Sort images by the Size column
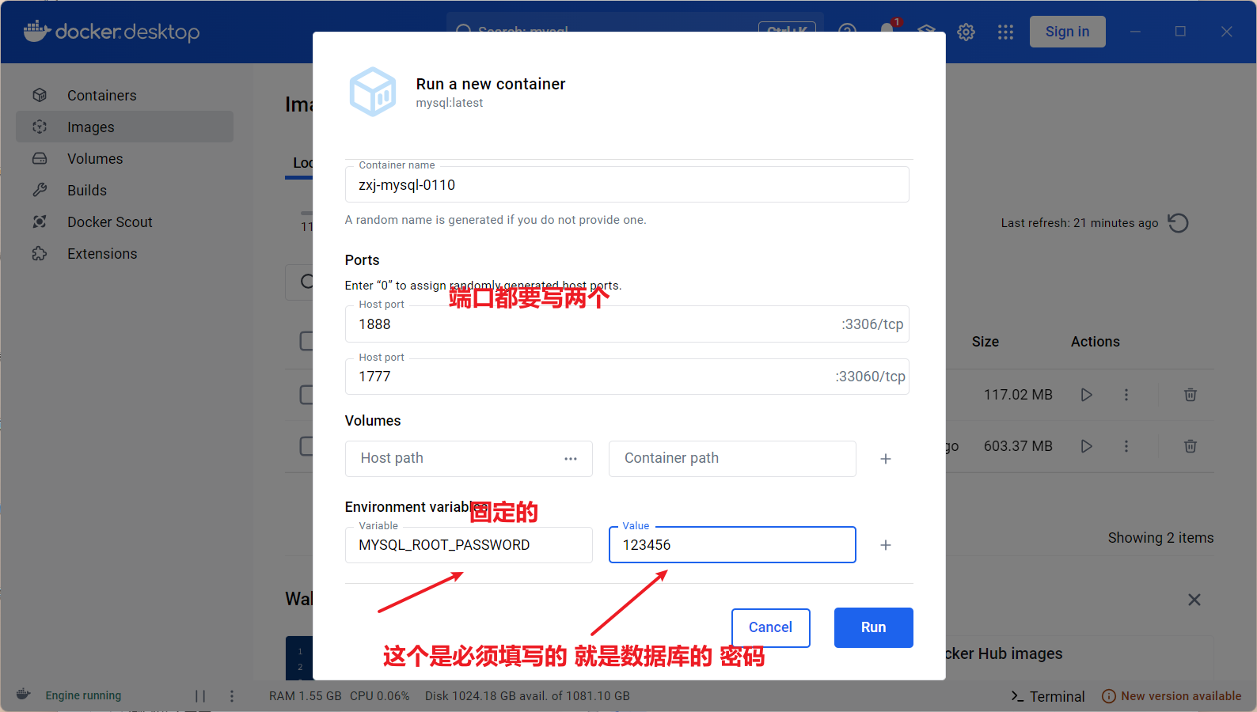This screenshot has width=1257, height=712. click(985, 342)
